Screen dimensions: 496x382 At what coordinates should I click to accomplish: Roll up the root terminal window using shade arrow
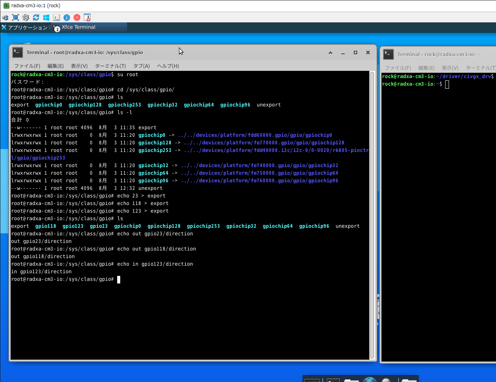(331, 53)
